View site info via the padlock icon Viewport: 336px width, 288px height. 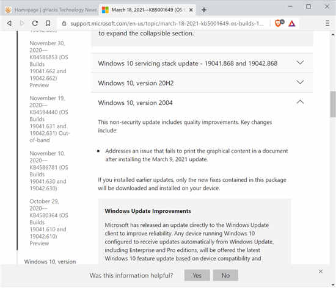pos(64,23)
